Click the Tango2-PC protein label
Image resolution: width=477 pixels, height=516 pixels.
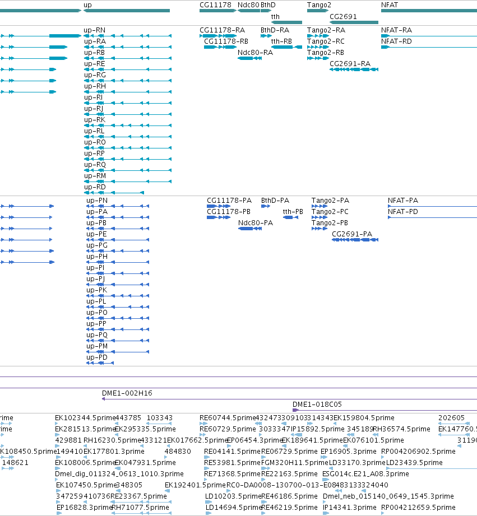point(330,212)
